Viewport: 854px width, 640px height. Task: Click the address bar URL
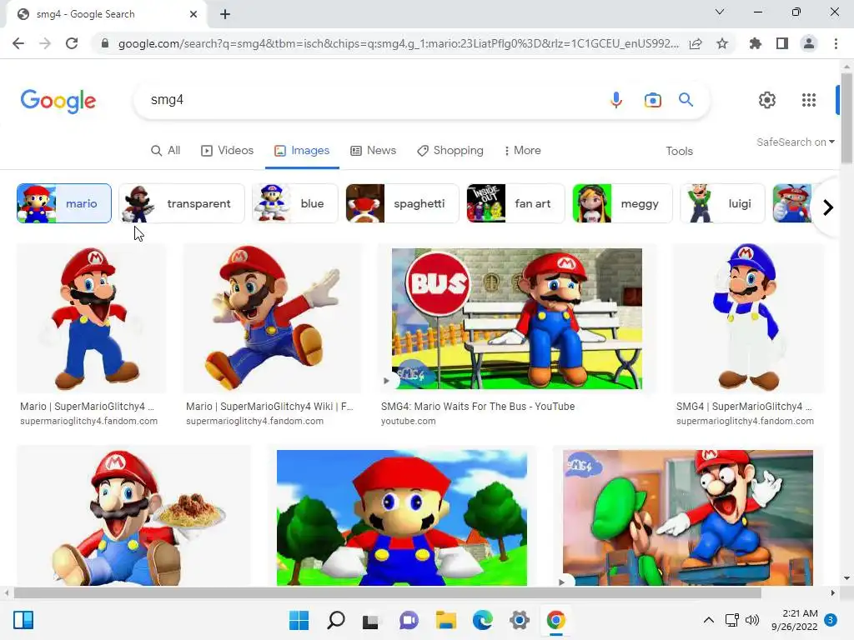click(x=398, y=43)
